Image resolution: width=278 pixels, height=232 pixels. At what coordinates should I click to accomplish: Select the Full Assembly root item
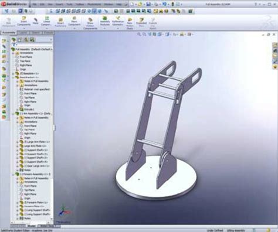(x=32, y=49)
